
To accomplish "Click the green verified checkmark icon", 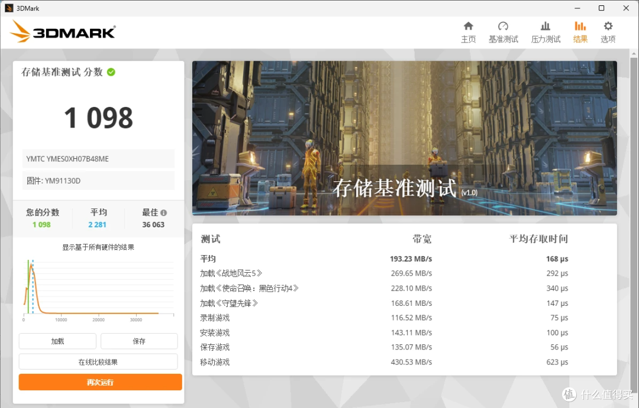I will [x=111, y=72].
